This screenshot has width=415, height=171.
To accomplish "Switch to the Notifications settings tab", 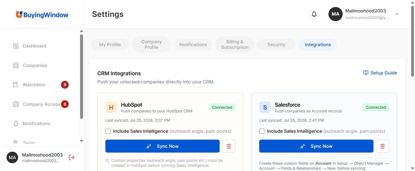I will pyautogui.click(x=193, y=45).
